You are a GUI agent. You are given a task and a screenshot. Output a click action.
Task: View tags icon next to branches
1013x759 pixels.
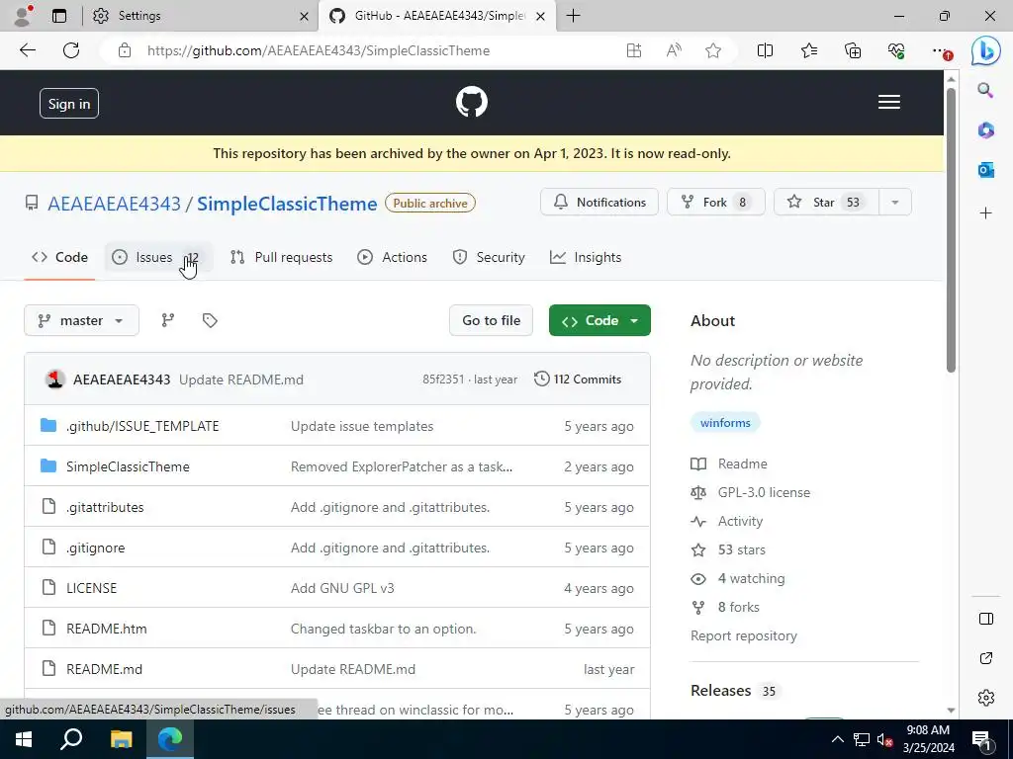point(210,320)
